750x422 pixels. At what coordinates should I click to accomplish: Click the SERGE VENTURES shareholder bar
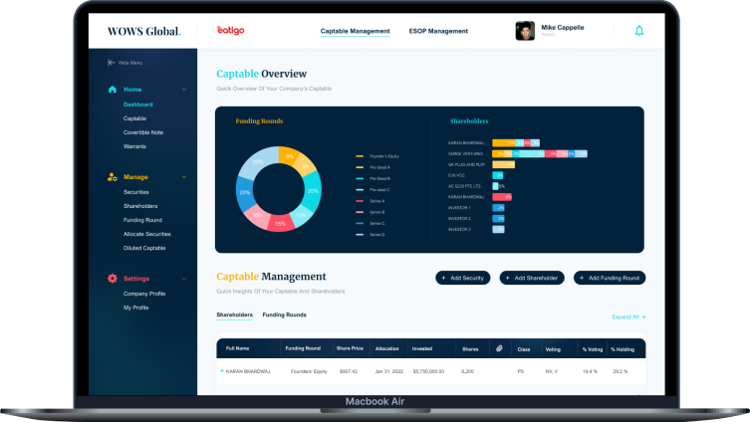[540, 154]
